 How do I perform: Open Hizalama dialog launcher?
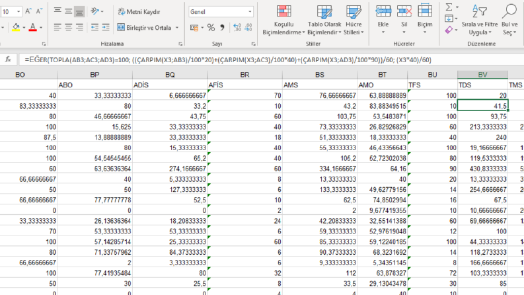(180, 44)
